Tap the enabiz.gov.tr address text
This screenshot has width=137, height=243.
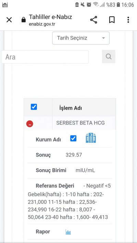tap(42, 24)
